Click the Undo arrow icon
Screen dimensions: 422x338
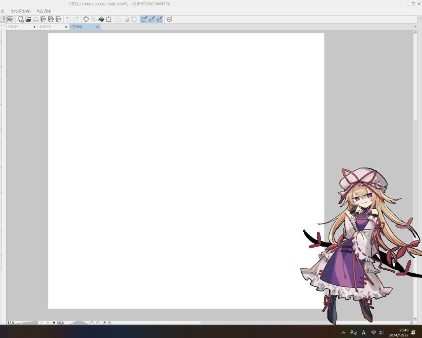click(x=68, y=19)
